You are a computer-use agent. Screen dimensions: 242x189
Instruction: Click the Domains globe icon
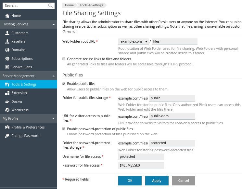point(7,50)
